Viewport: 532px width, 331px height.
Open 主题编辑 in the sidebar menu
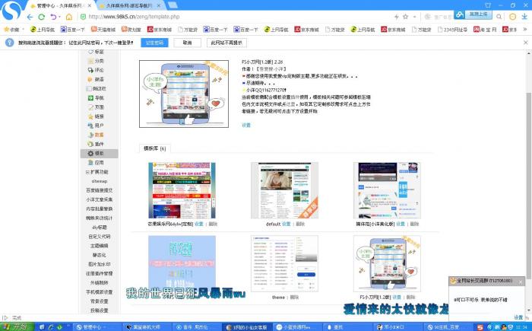pos(100,246)
